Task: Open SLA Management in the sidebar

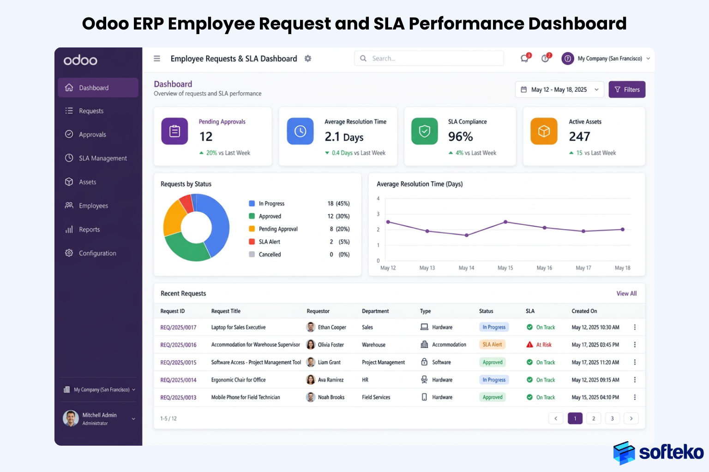Action: click(98, 158)
